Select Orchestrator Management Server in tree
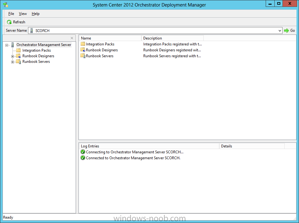Viewport: 299px width, 223px height. (x=44, y=45)
